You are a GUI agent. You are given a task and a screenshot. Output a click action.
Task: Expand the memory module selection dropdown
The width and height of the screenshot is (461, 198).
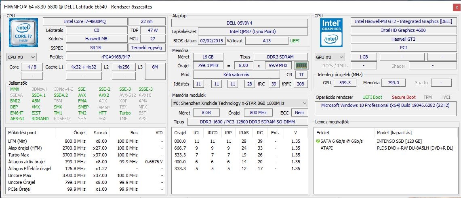[240, 103]
